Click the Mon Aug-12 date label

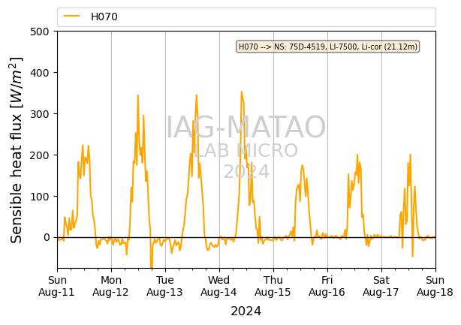[111, 286]
